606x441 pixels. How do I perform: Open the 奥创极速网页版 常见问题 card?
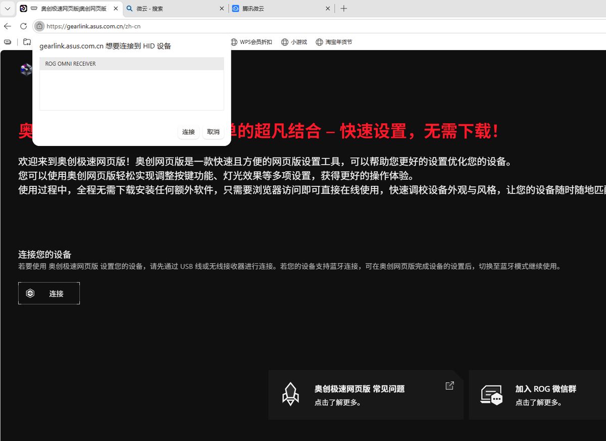366,395
